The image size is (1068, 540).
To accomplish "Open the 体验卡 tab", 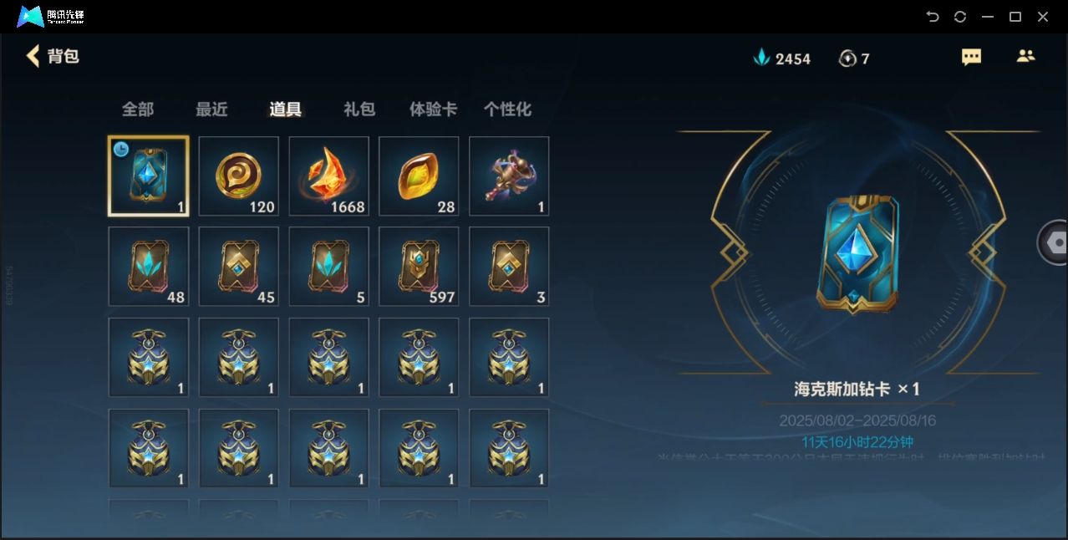I will pyautogui.click(x=433, y=110).
